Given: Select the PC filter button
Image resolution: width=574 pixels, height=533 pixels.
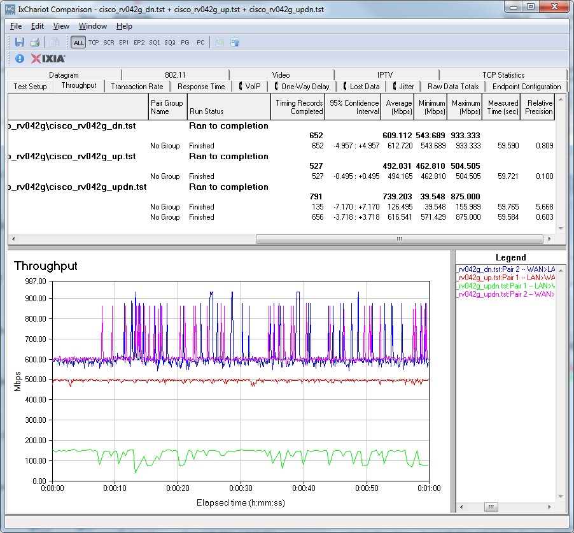Looking at the screenshot, I should coord(200,43).
